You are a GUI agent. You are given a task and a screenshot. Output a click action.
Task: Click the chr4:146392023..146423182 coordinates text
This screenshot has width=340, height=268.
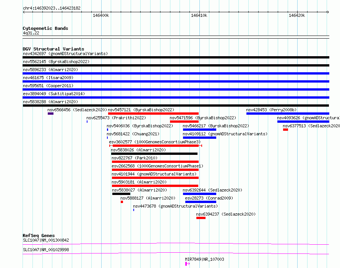click(52, 8)
